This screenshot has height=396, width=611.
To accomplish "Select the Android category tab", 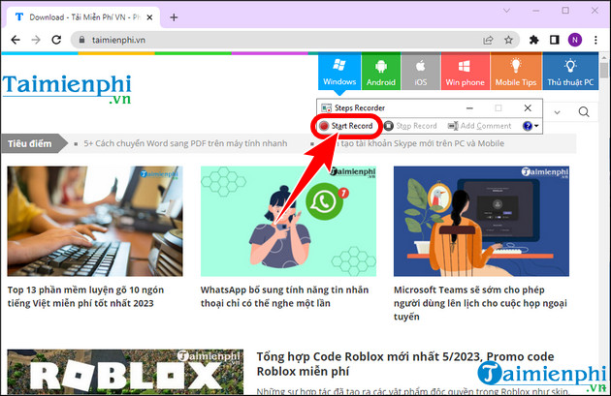I will click(381, 72).
